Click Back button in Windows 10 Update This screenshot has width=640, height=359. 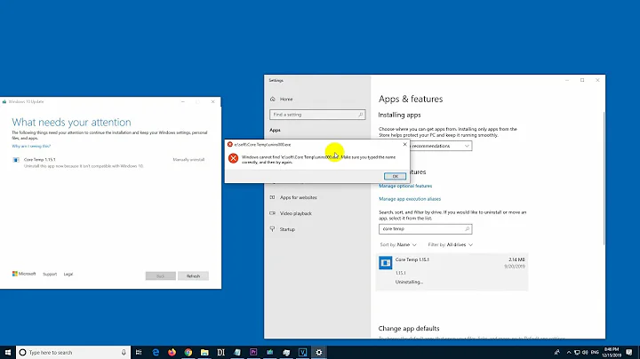(160, 276)
